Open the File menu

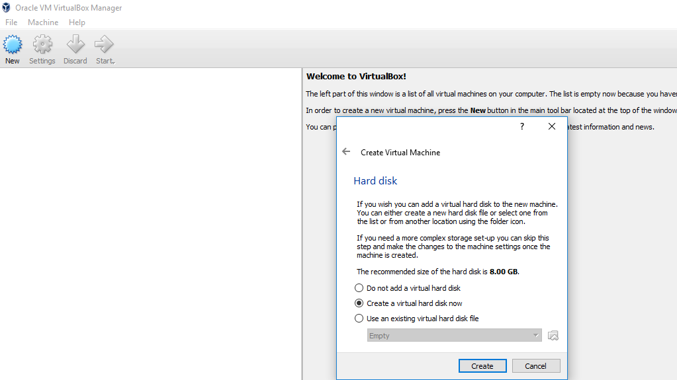click(x=11, y=22)
